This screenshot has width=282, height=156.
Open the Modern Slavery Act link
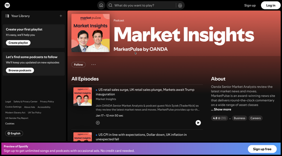coord(15,113)
